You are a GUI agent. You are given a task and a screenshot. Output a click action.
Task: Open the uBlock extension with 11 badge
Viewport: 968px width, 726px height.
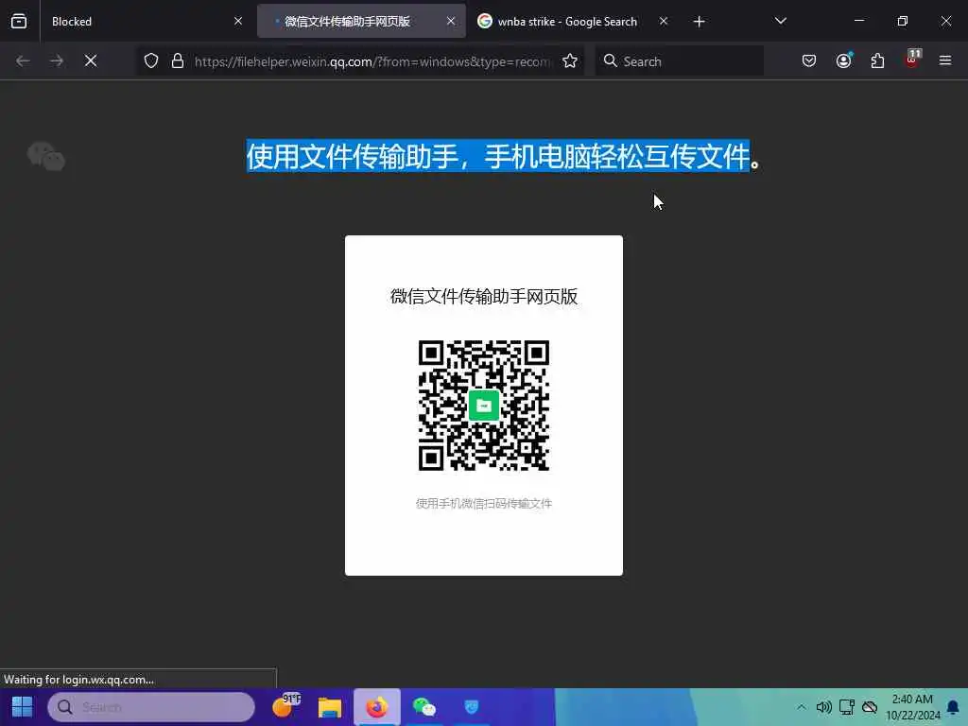[912, 60]
